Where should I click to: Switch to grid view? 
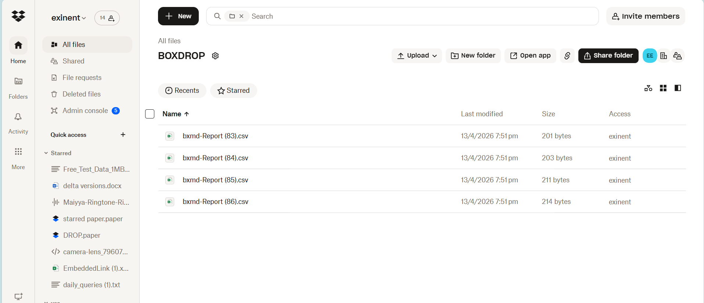[x=663, y=88]
